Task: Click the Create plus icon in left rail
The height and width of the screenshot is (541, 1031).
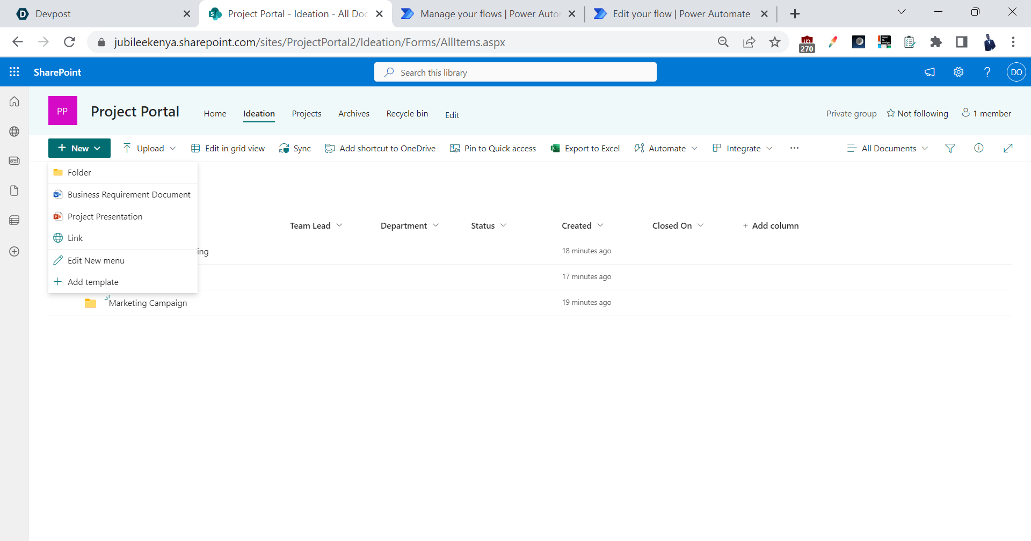Action: click(x=14, y=251)
